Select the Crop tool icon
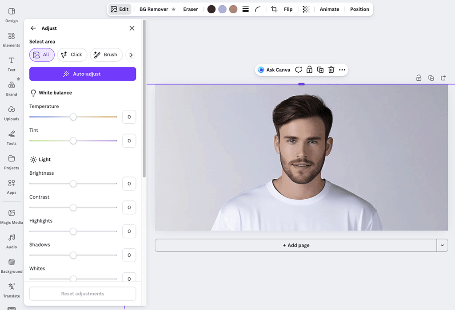Screen dimensions: 455x310 (274, 9)
